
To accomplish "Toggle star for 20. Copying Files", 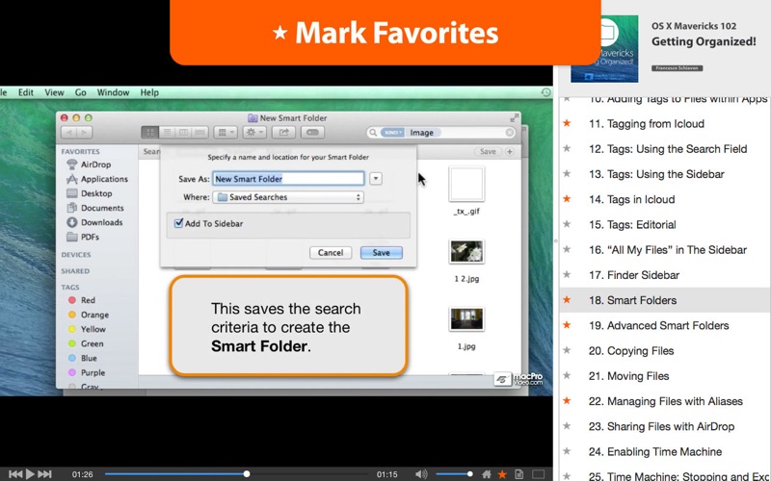I will pos(567,350).
